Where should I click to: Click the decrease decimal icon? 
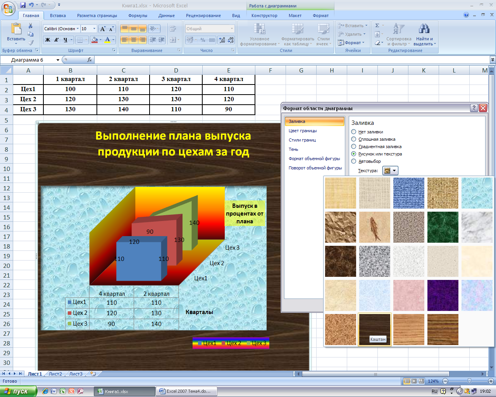pos(231,40)
